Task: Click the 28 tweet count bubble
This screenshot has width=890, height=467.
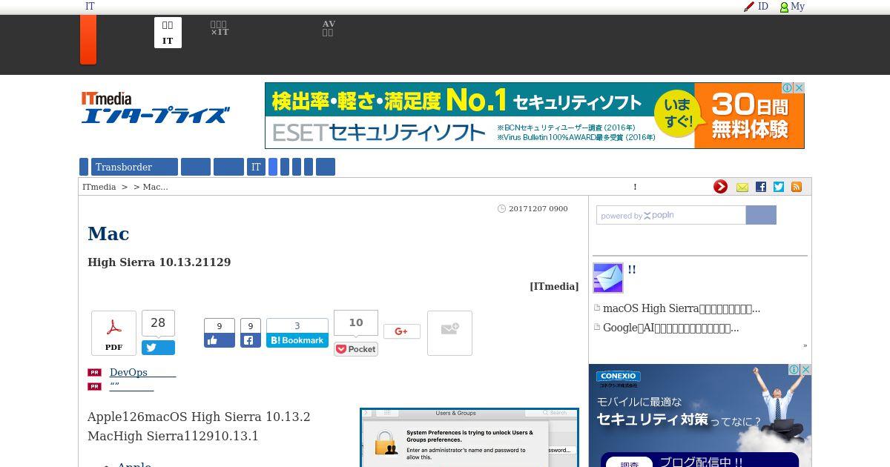Action: coord(158,323)
